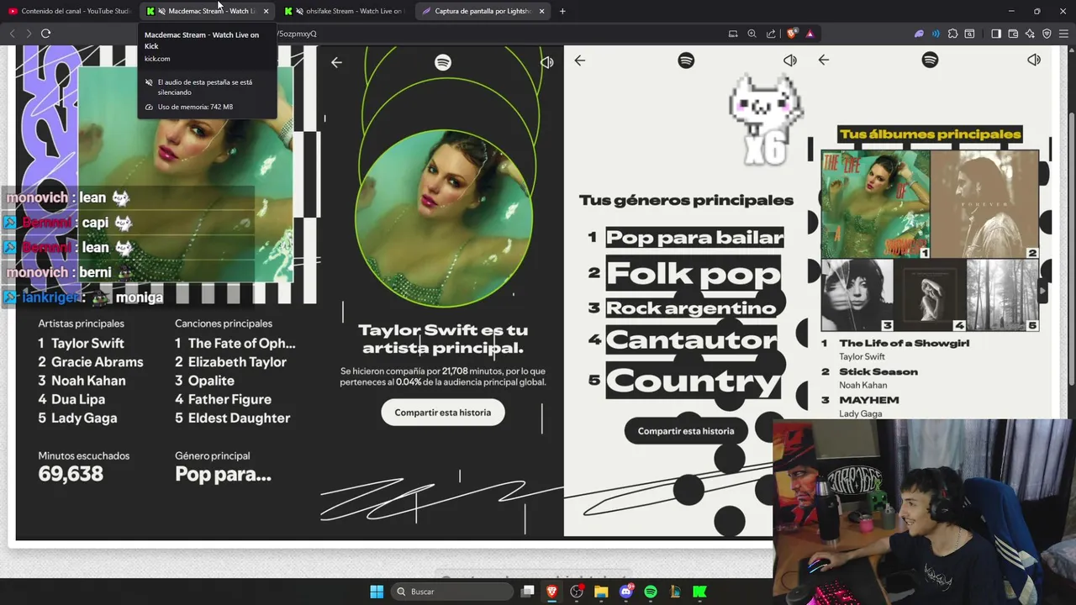Go back in browser history
Screen dimensions: 1076x605
pyautogui.click(x=12, y=34)
